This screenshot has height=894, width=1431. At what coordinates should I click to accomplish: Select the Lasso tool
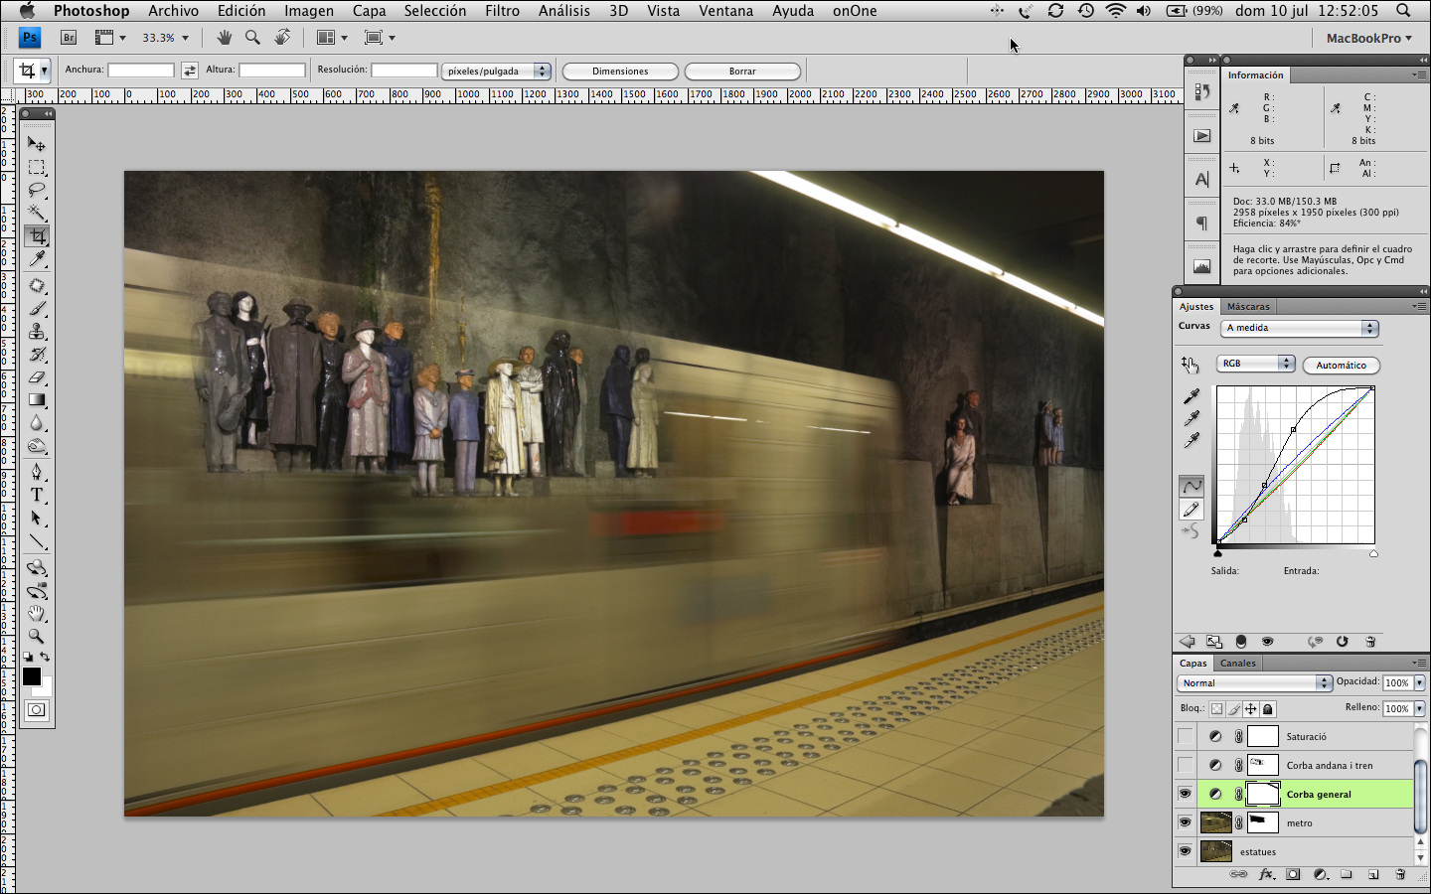pyautogui.click(x=37, y=190)
